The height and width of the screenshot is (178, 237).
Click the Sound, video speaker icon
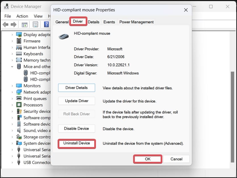click(19, 130)
